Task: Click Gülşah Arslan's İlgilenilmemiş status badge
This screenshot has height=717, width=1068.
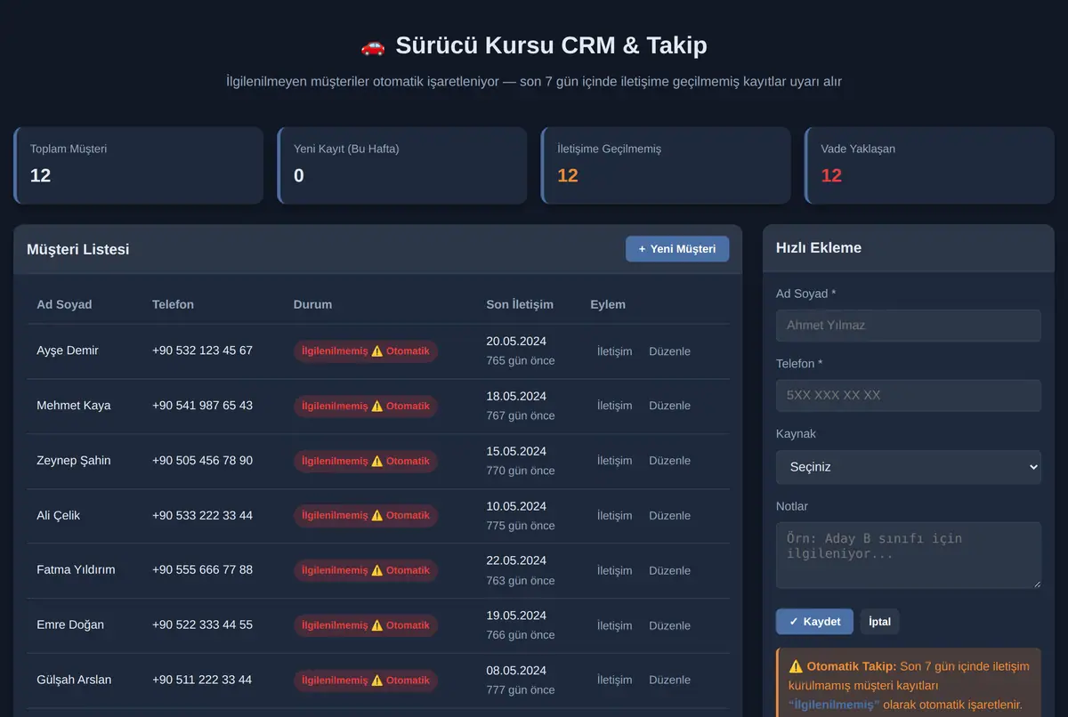Action: 366,681
